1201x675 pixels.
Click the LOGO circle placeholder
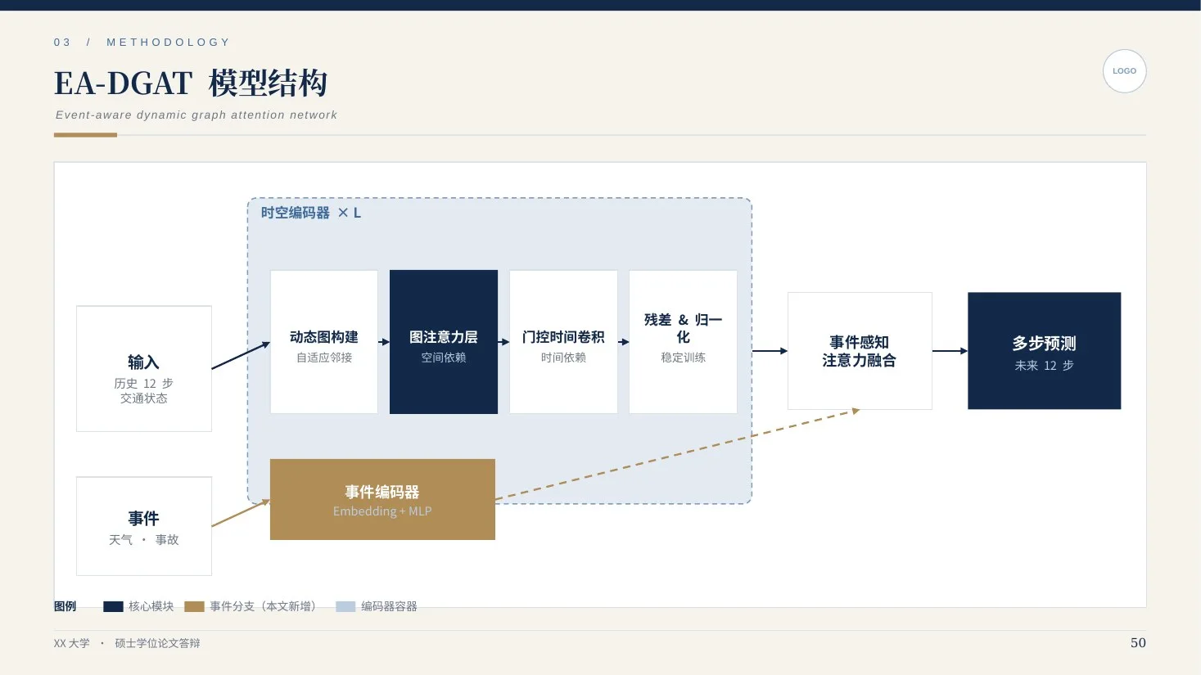[1124, 71]
